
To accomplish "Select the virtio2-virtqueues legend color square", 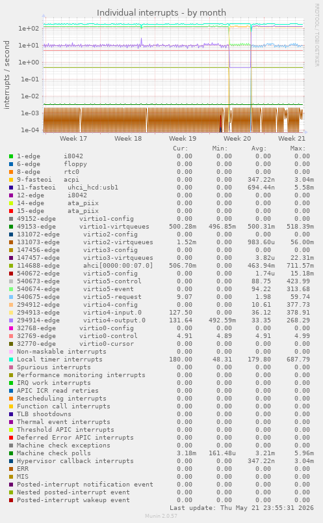I will 11,242.
